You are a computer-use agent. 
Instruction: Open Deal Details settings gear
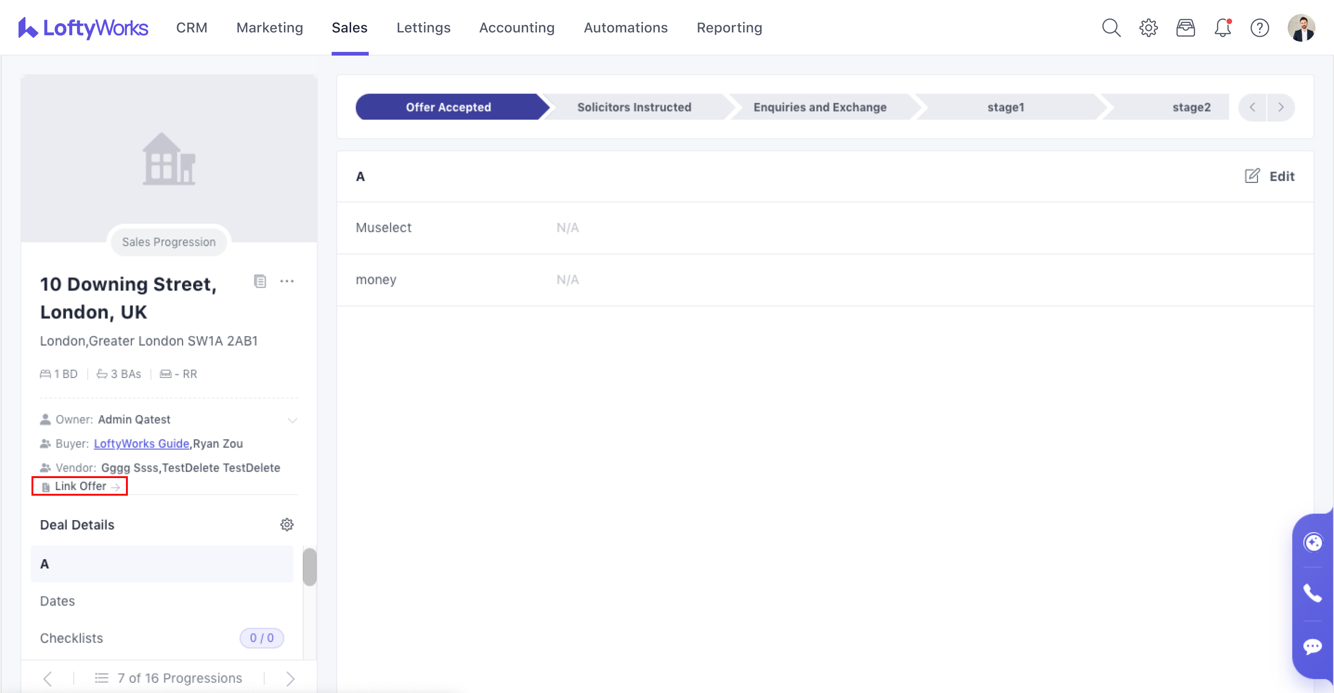click(x=287, y=525)
